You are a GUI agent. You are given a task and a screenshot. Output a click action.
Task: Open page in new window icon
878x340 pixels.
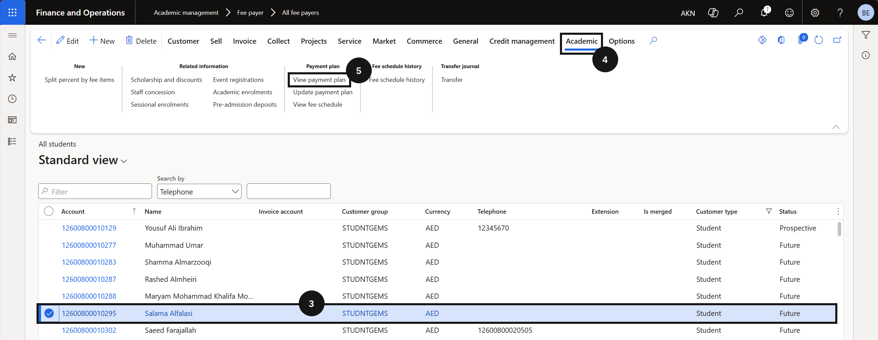click(837, 40)
